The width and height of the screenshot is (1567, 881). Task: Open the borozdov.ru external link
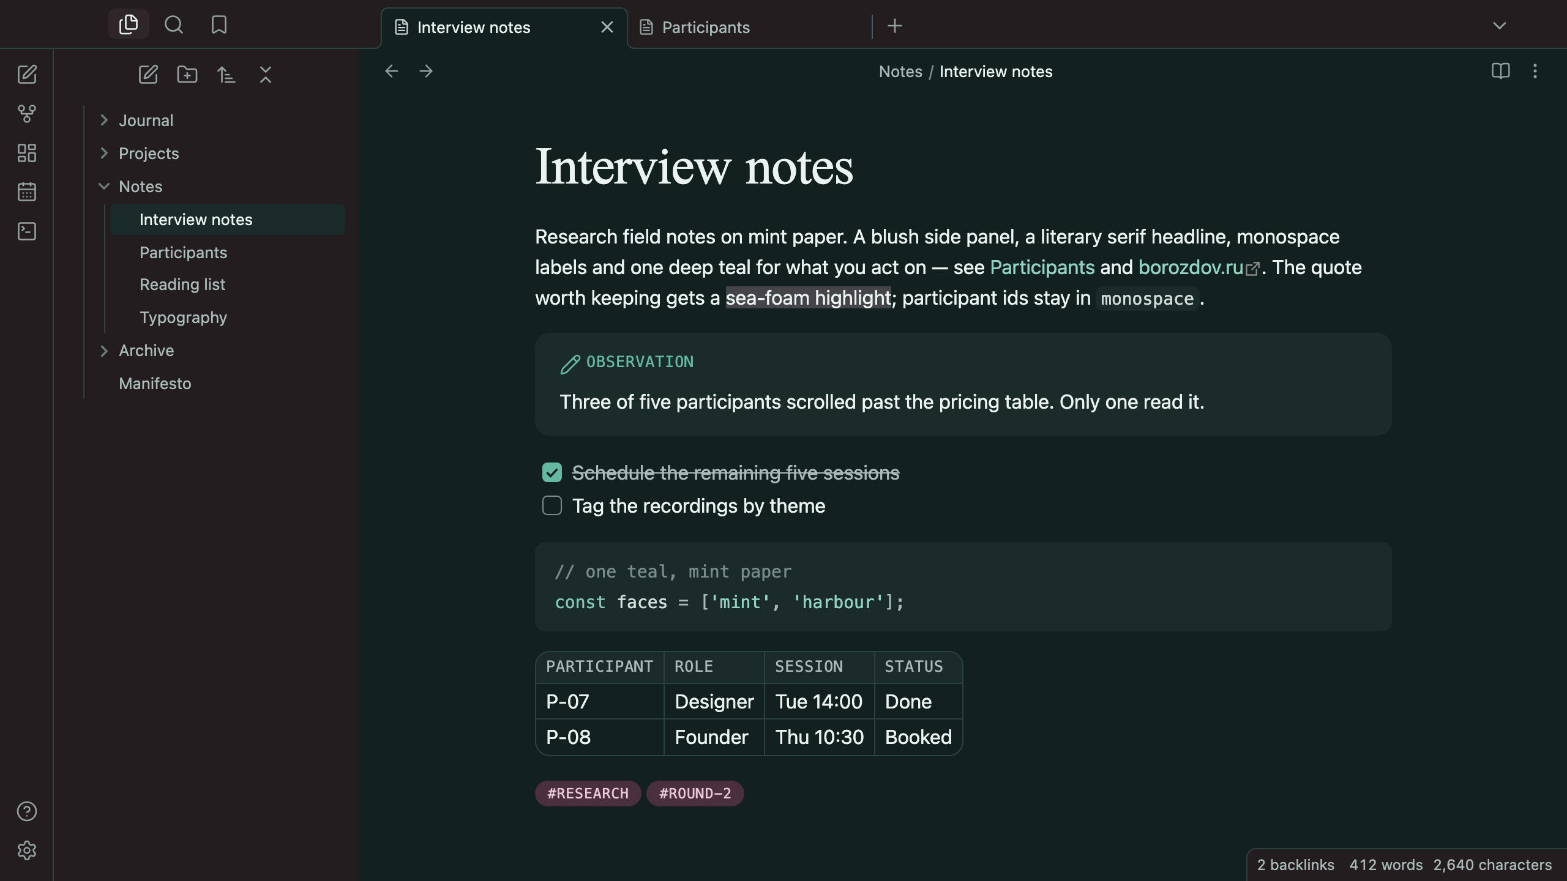click(x=1199, y=267)
